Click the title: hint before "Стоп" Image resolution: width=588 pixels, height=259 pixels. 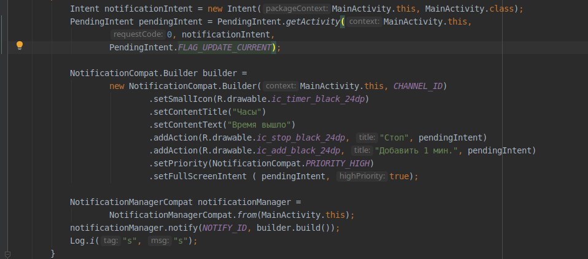pyautogui.click(x=367, y=138)
